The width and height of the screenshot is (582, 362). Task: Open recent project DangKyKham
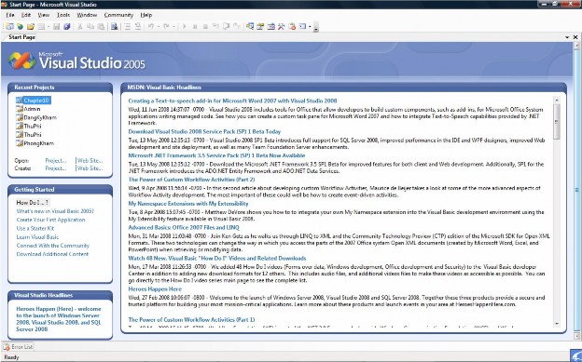36,117
